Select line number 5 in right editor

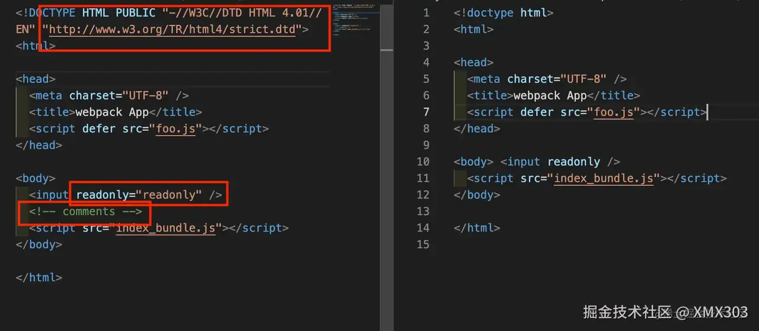coord(426,79)
